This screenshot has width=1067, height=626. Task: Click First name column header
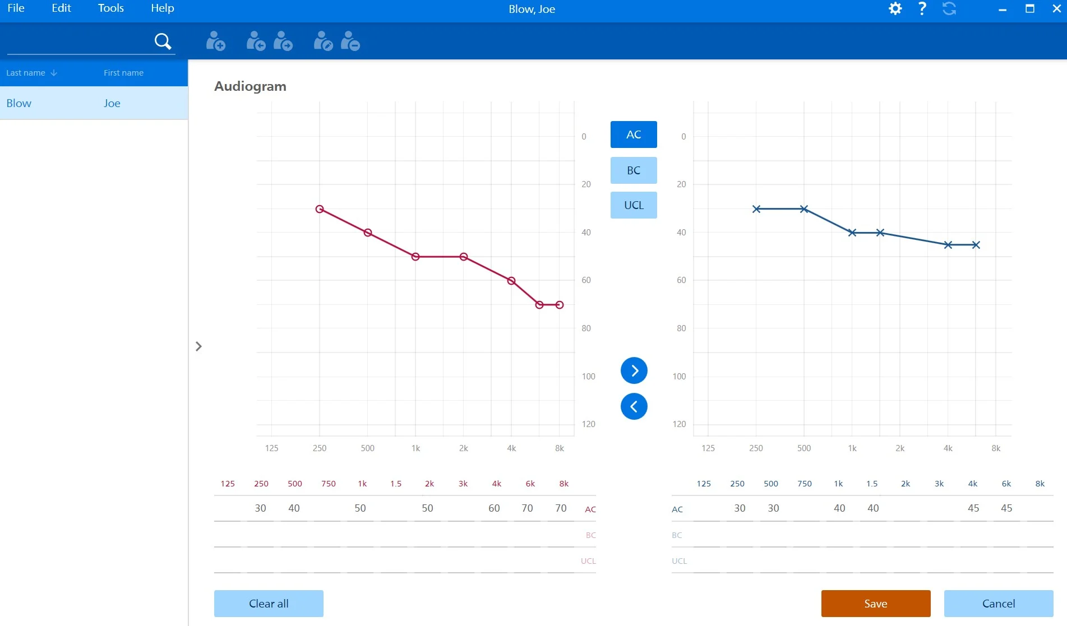[x=123, y=73]
